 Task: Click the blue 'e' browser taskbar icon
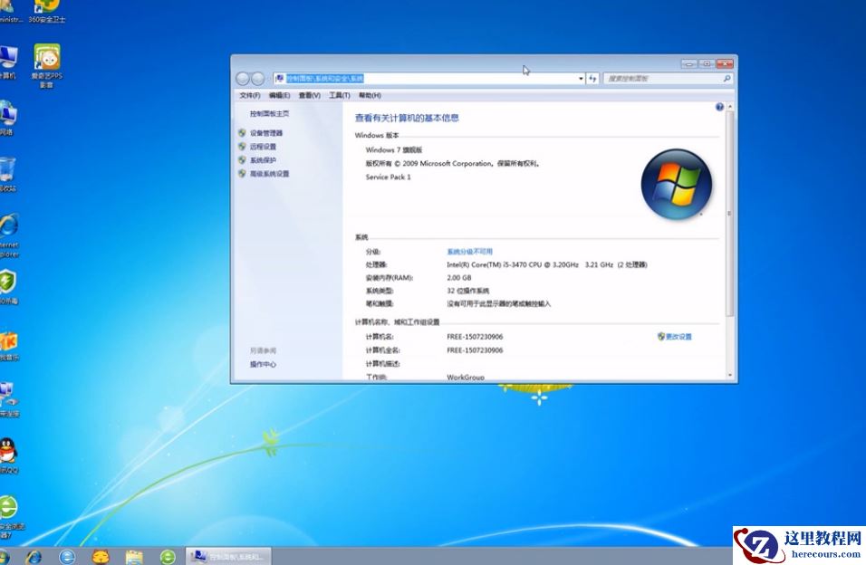67,556
